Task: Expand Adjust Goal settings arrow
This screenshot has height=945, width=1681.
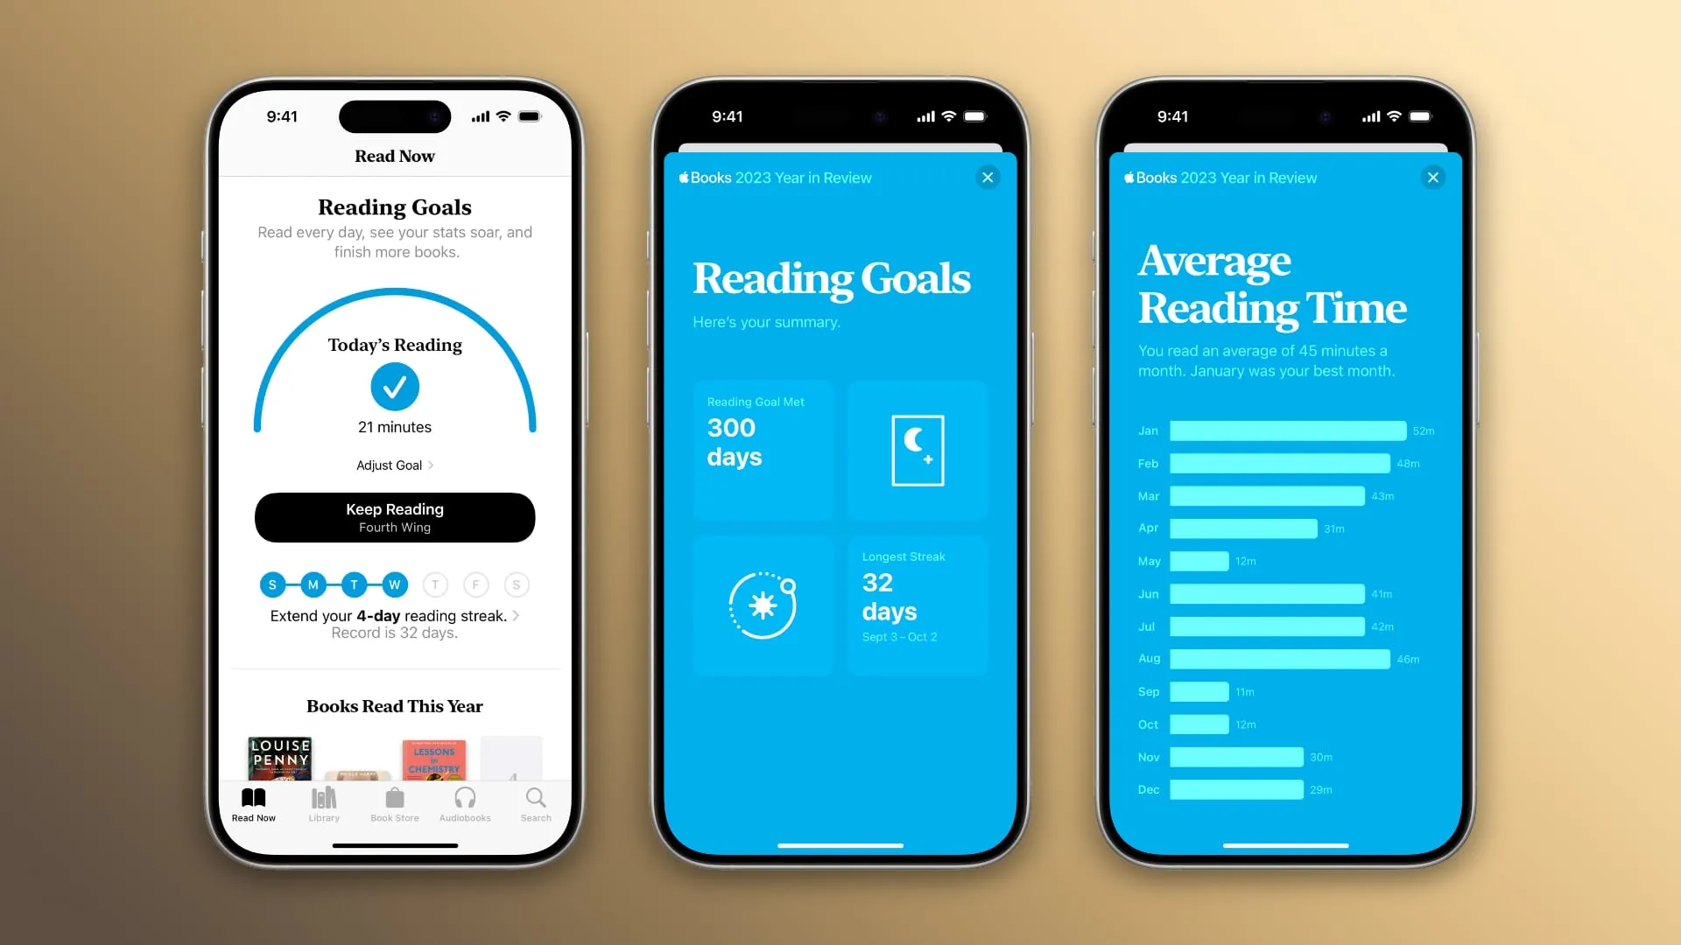Action: (x=432, y=464)
